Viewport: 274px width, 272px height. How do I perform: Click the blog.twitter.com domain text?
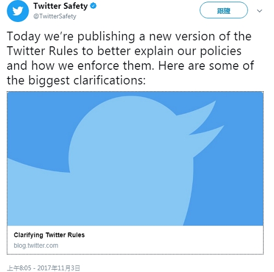[36, 245]
